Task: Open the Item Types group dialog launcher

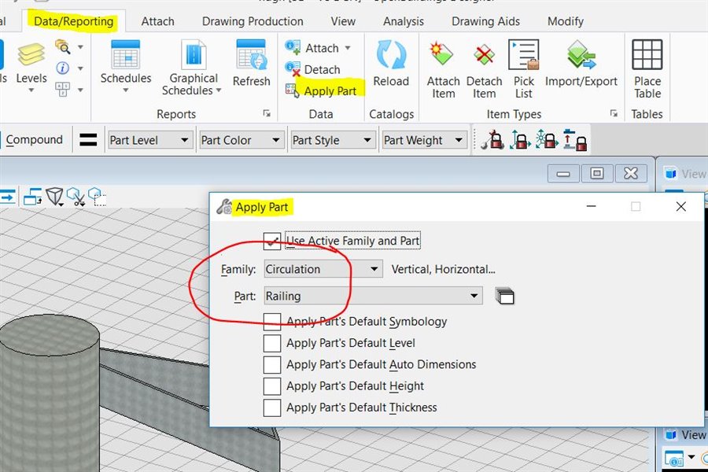Action: 614,113
